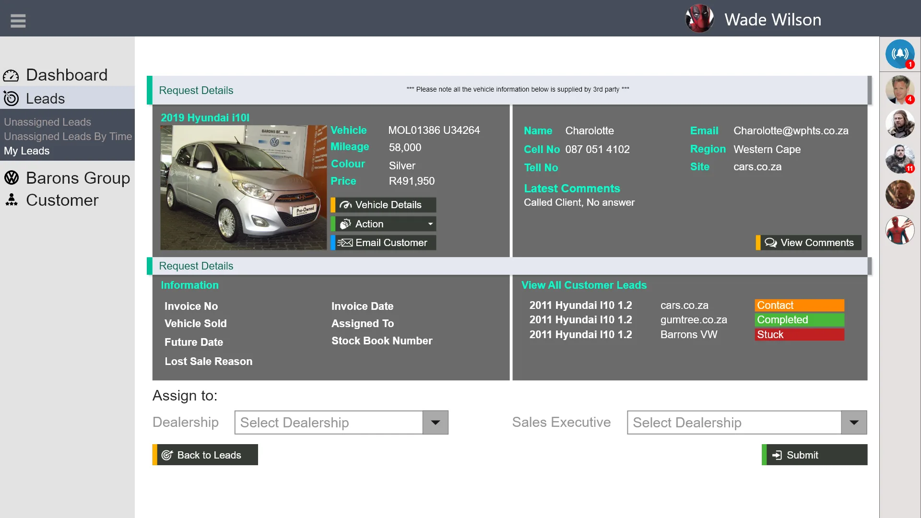Click the speedometer icon on Vehicle Details

coord(345,205)
